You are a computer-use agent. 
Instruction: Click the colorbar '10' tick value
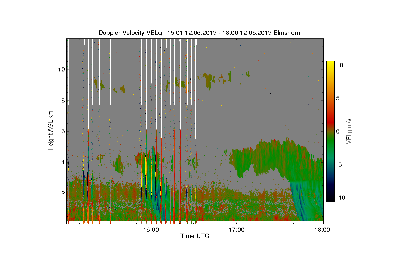[x=340, y=65]
